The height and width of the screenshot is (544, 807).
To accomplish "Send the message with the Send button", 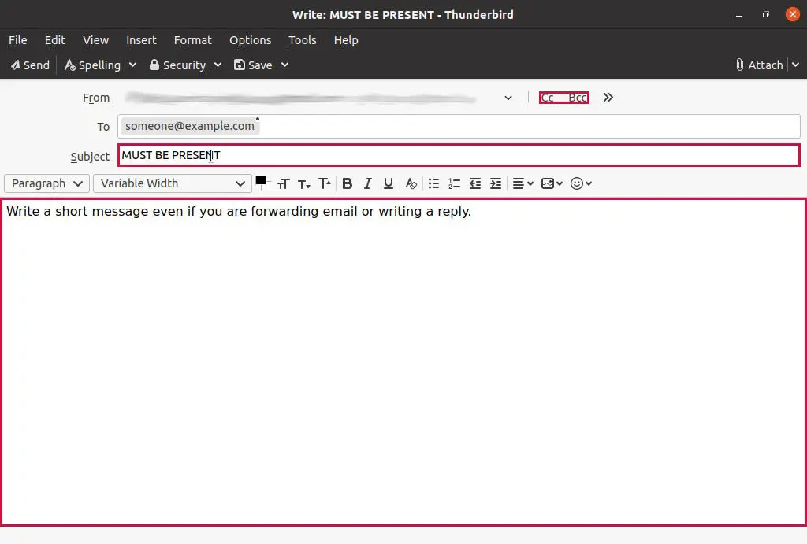I will [x=31, y=65].
